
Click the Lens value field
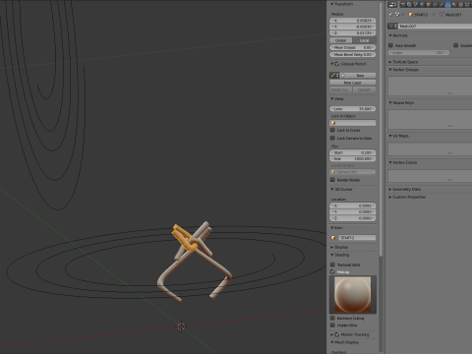[x=353, y=108]
